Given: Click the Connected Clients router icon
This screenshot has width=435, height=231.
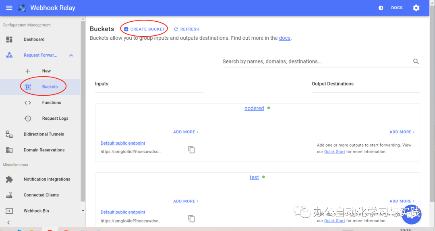Looking at the screenshot, I should point(9,195).
